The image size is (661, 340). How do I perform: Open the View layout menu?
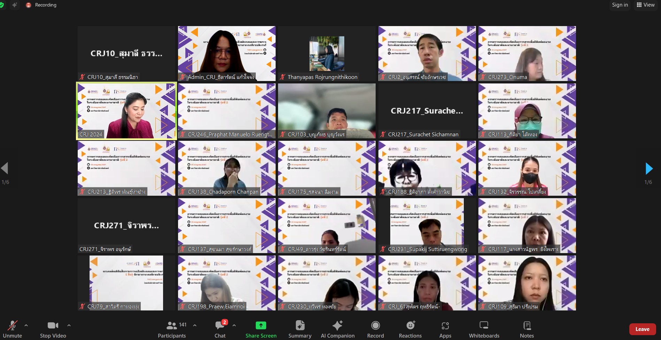tap(646, 5)
